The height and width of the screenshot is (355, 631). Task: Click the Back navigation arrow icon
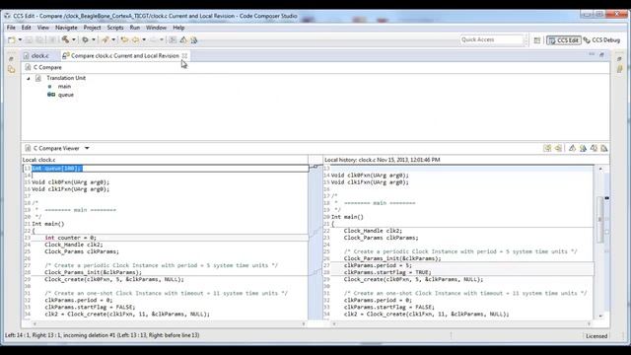136,39
